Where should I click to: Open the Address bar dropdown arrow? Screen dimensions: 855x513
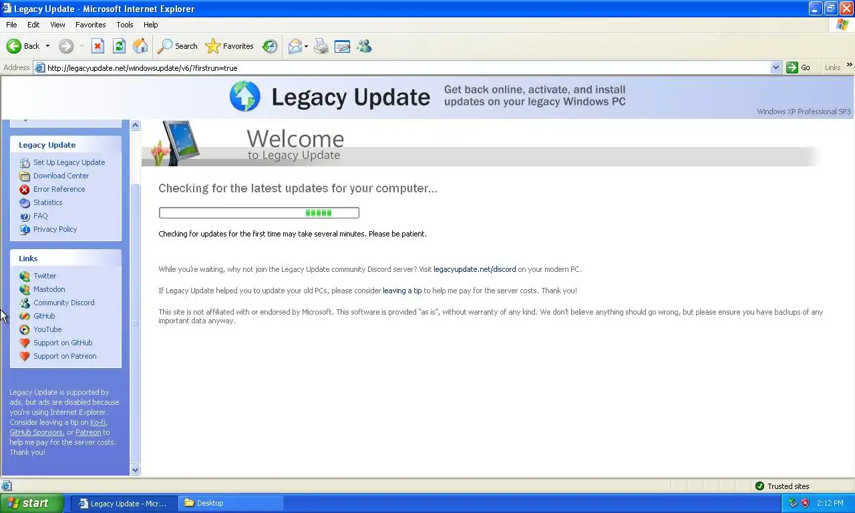pyautogui.click(x=776, y=67)
